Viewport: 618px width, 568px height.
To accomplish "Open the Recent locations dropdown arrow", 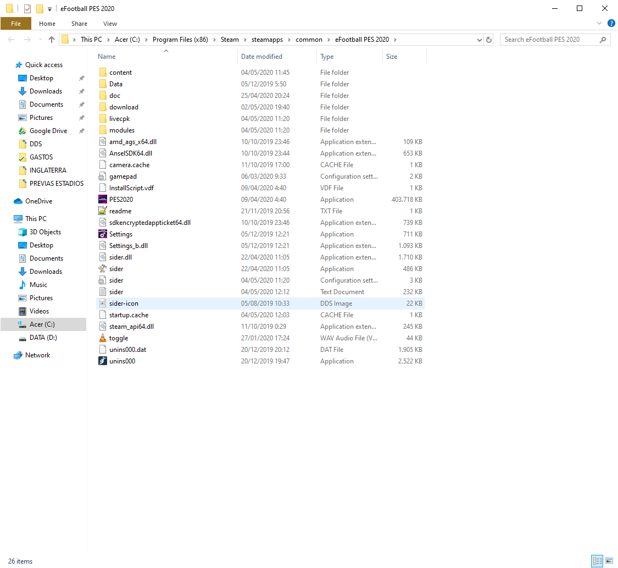I will coord(40,40).
